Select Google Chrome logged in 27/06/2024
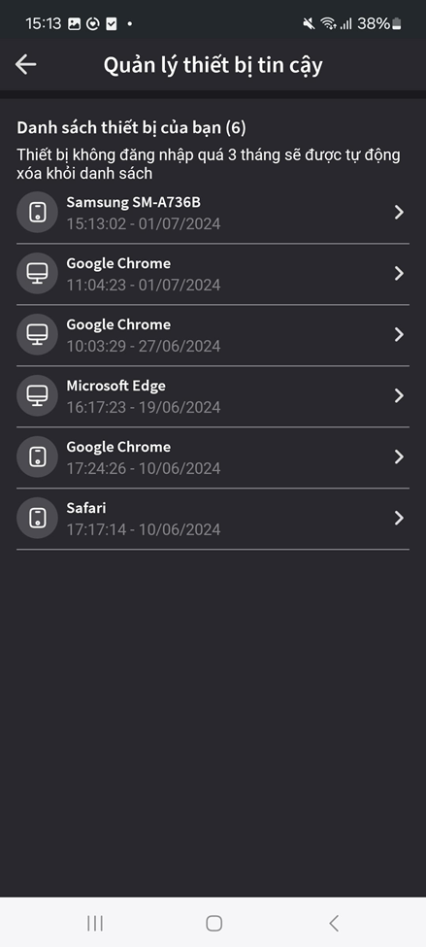 click(213, 335)
